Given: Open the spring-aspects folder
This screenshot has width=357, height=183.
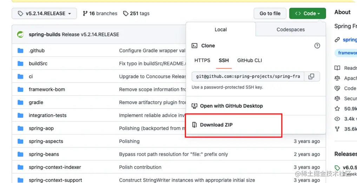Looking at the screenshot, I should pos(46,141).
